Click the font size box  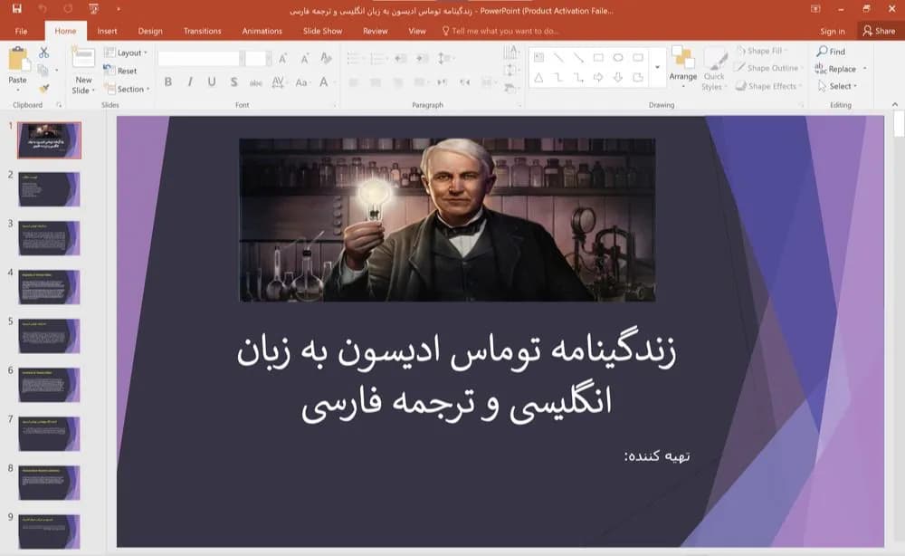(x=255, y=58)
